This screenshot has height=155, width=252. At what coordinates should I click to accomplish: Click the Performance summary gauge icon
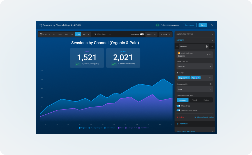point(158,25)
